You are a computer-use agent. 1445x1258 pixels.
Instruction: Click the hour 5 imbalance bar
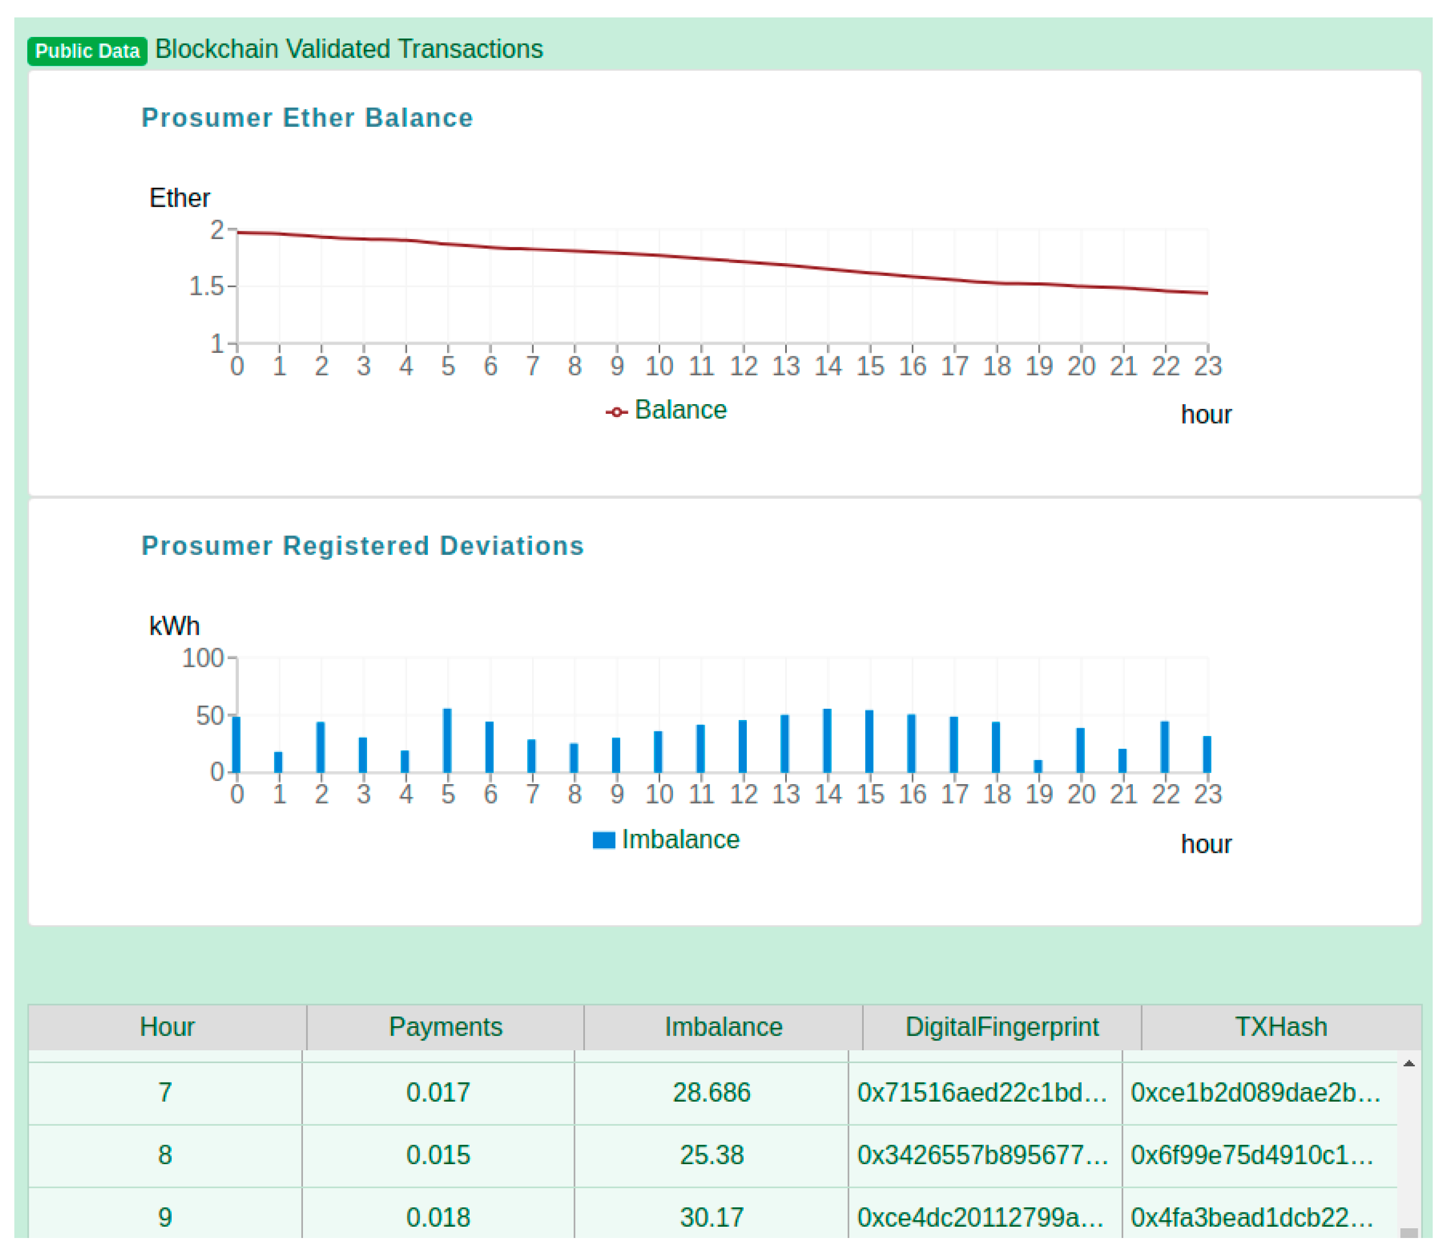click(447, 741)
